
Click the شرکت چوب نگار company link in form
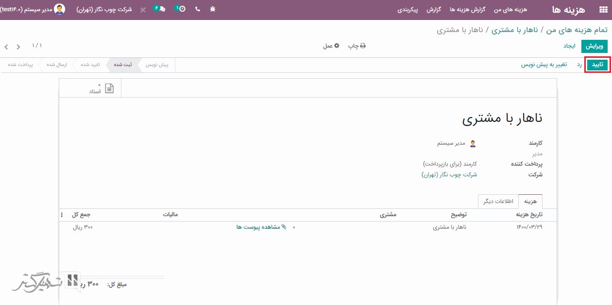coord(449,174)
